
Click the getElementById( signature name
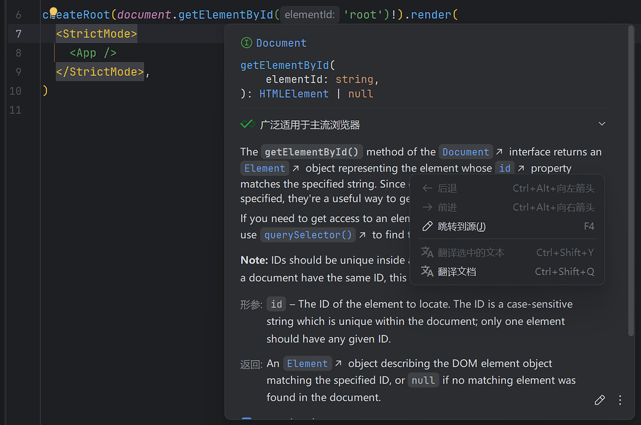tap(288, 65)
